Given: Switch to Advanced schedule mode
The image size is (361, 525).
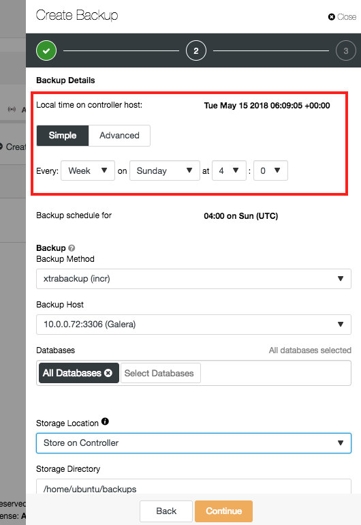Looking at the screenshot, I should click(x=119, y=136).
